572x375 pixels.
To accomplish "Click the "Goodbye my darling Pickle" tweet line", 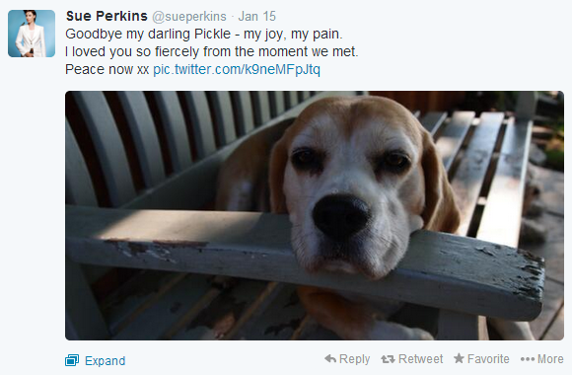I will (x=204, y=34).
